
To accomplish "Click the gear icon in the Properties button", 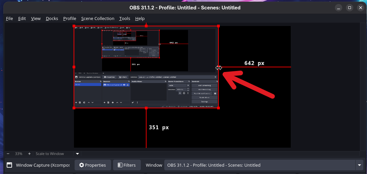I will point(81,165).
